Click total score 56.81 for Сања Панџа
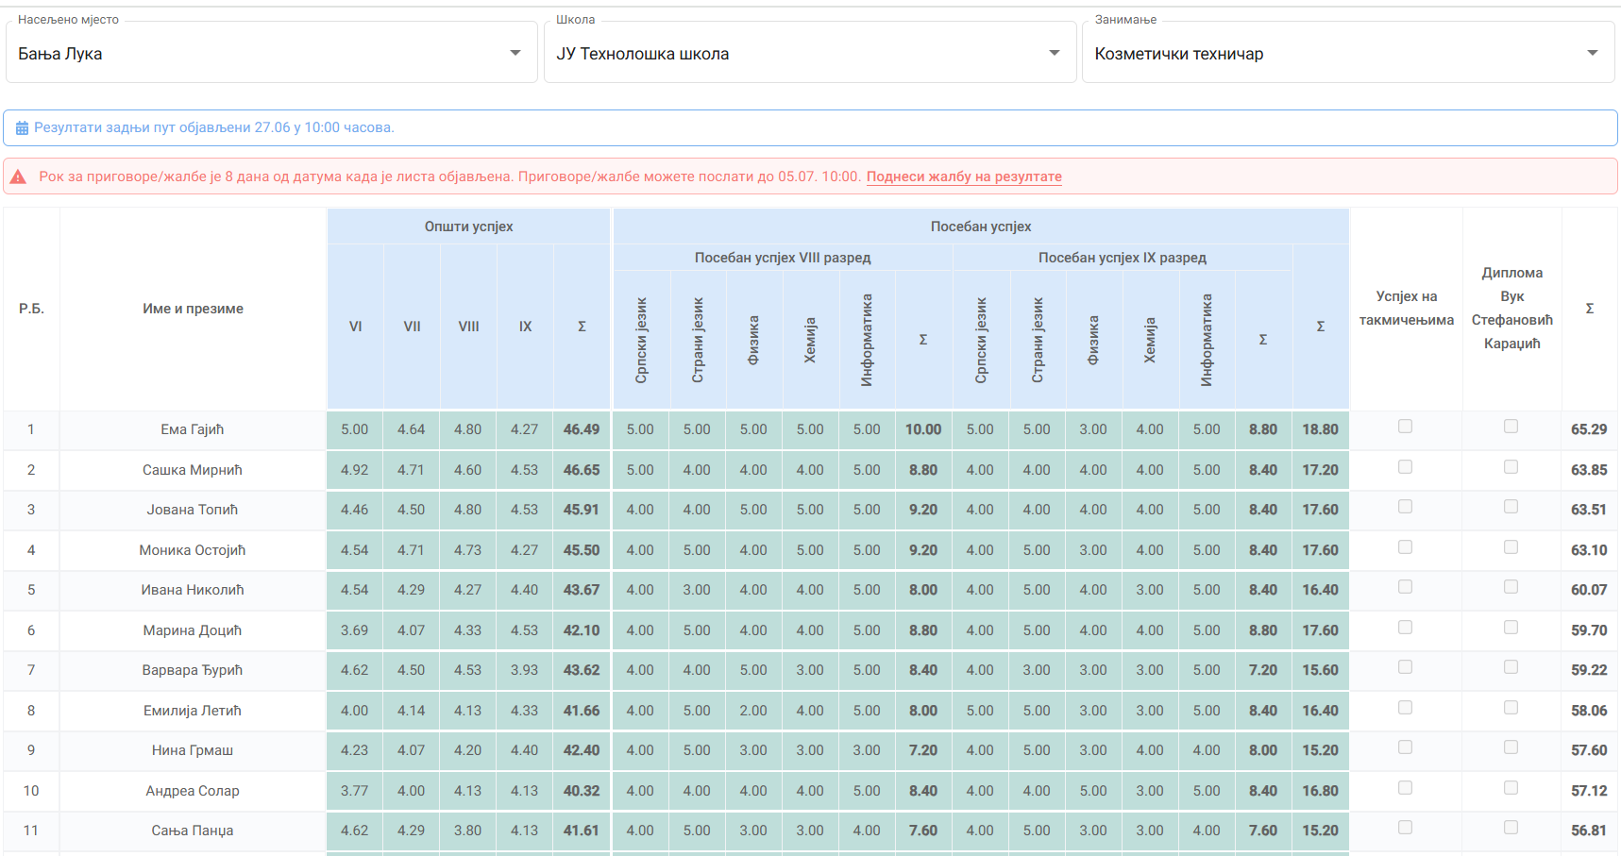 click(x=1589, y=831)
